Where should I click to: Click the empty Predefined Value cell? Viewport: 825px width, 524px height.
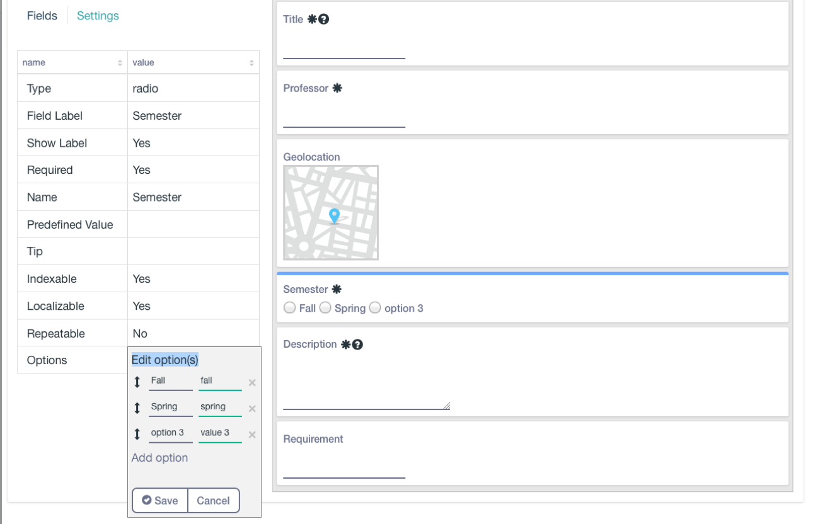pos(193,224)
